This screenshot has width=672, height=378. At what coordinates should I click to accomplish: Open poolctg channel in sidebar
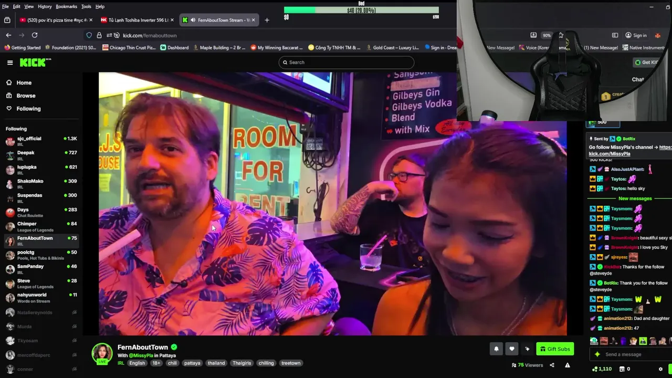click(x=41, y=255)
